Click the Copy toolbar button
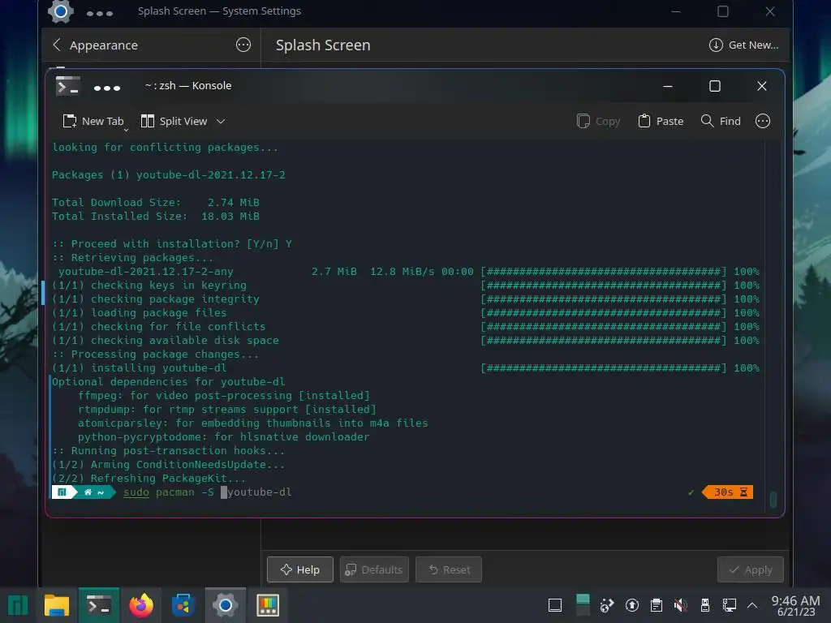Screen dimensions: 831x623 pos(598,122)
